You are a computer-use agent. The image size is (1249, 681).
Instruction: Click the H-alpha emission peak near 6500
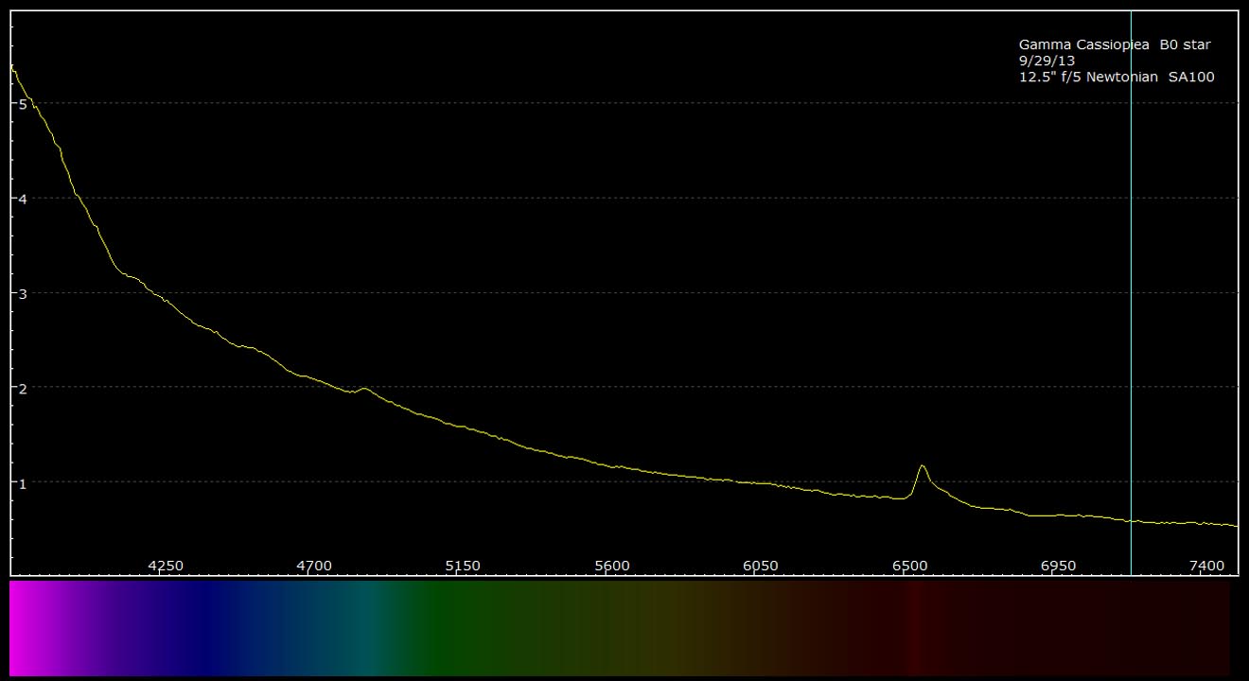[x=922, y=466]
